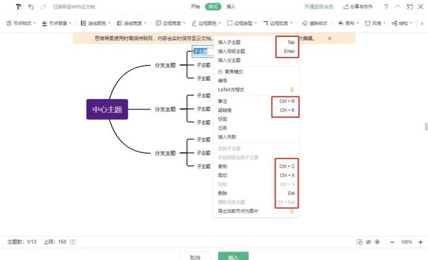The height and width of the screenshot is (260, 428).
Task: Click the 分享与协作 share button
Action: (358, 6)
